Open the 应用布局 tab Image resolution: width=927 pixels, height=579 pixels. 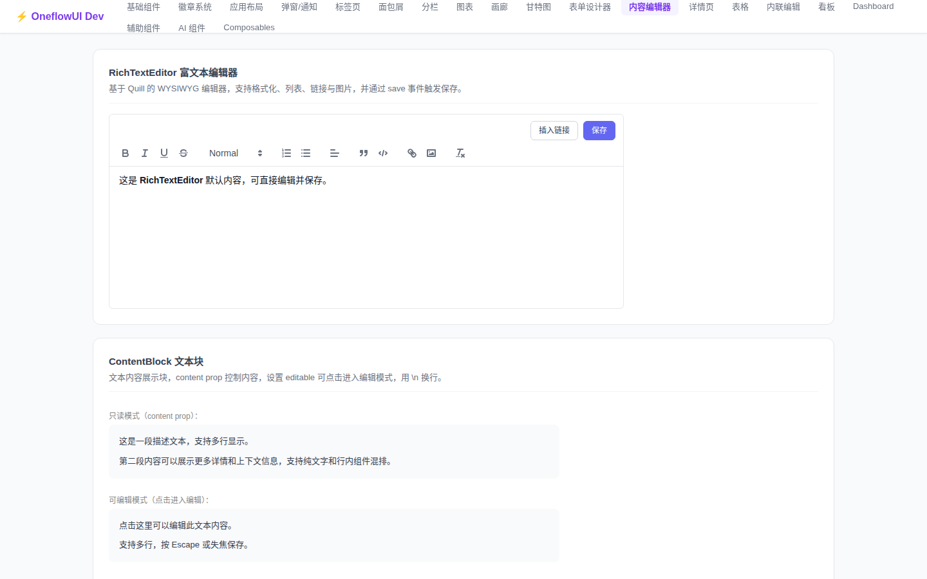[247, 7]
